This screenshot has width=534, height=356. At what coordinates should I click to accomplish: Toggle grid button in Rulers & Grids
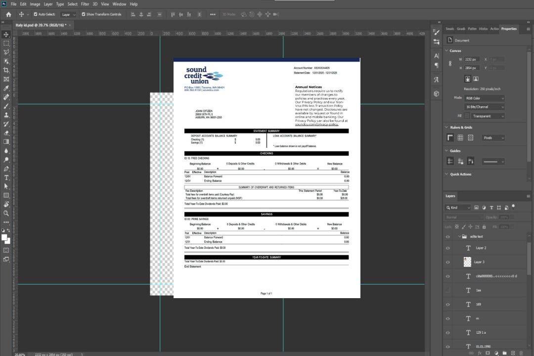coord(460,137)
